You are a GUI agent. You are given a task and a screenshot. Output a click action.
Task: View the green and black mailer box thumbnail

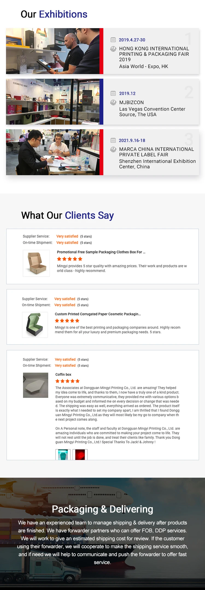click(35, 325)
